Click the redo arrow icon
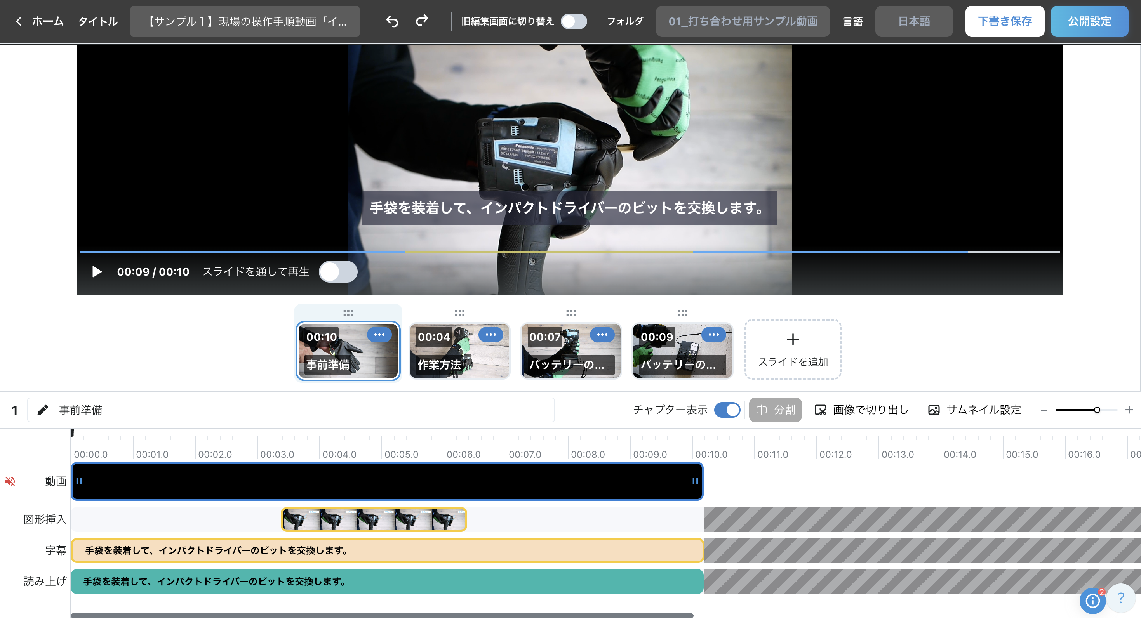 tap(422, 20)
